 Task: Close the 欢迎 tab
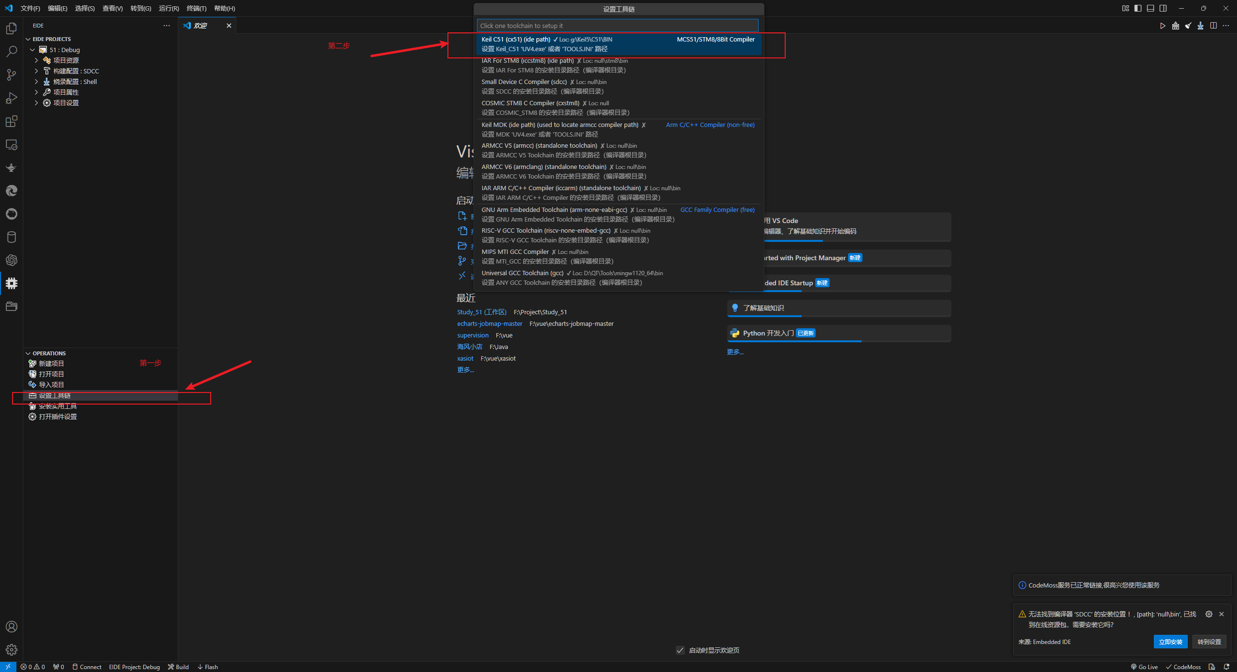click(x=229, y=26)
